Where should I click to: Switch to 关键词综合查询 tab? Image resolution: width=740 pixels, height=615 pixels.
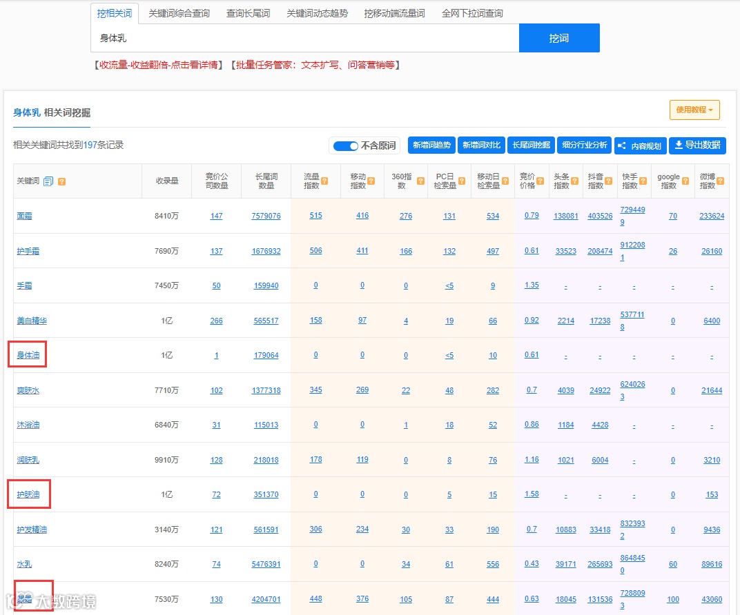tap(179, 13)
